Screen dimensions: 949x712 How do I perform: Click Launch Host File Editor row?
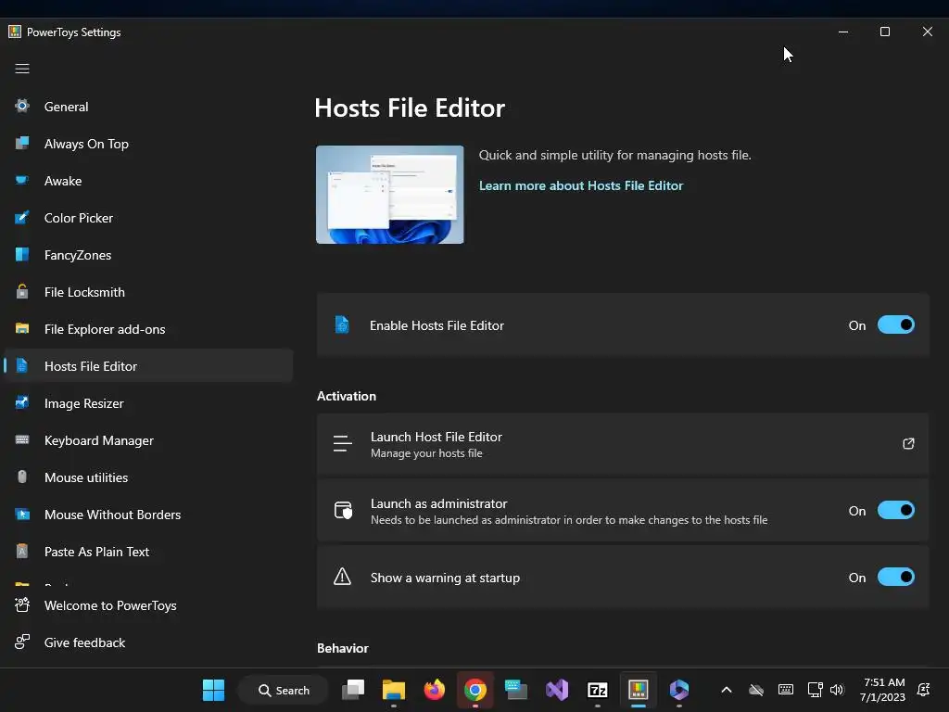623,444
